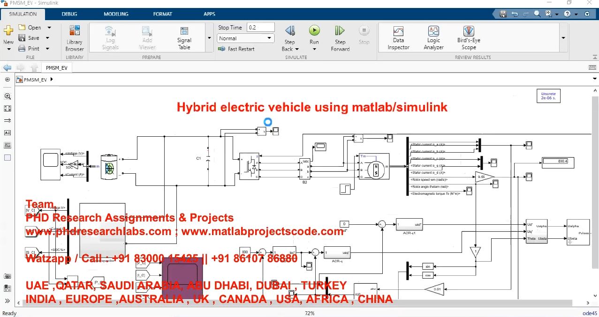This screenshot has width=599, height=317.
Task: Click the 72% zoom level in the status bar
Action: 310,313
